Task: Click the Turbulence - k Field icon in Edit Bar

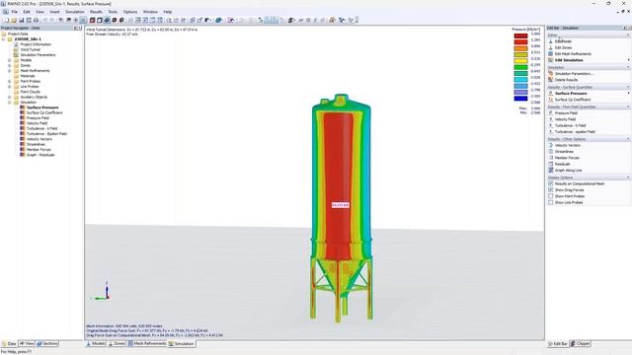Action: tap(551, 125)
